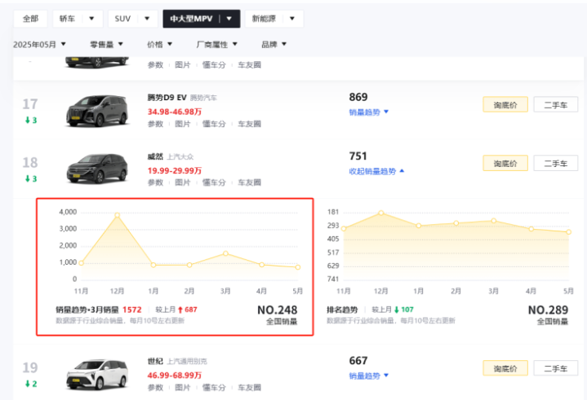Open the 世纪 car thumbnail
Image resolution: width=587 pixels, height=400 pixels.
coord(97,375)
